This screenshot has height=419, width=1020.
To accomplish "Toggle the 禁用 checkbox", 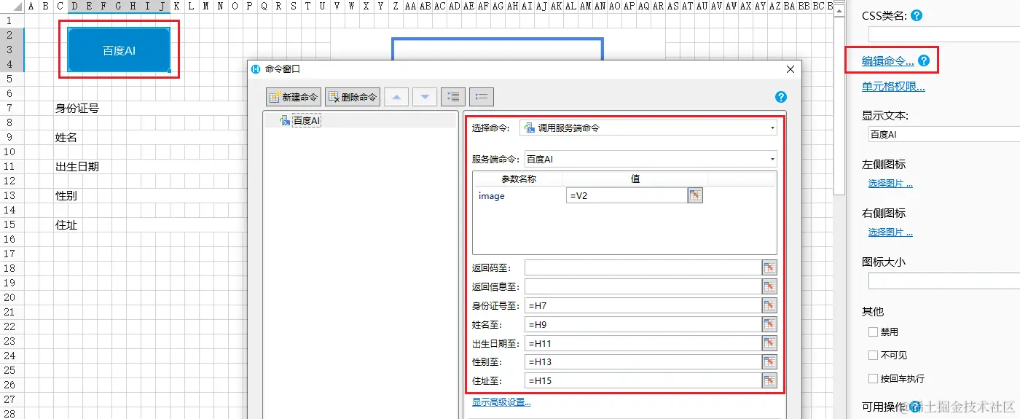I will tap(874, 332).
